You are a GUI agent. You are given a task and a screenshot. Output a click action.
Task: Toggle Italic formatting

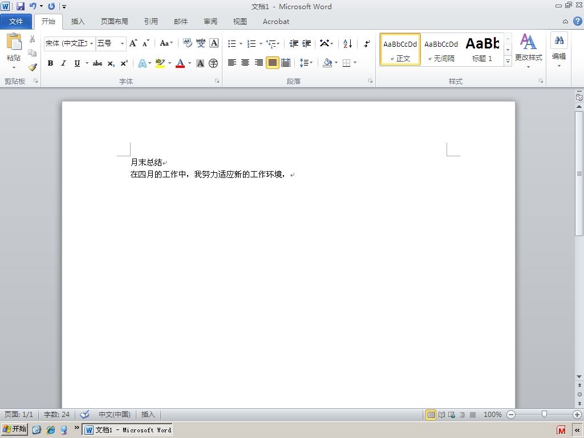(x=64, y=63)
